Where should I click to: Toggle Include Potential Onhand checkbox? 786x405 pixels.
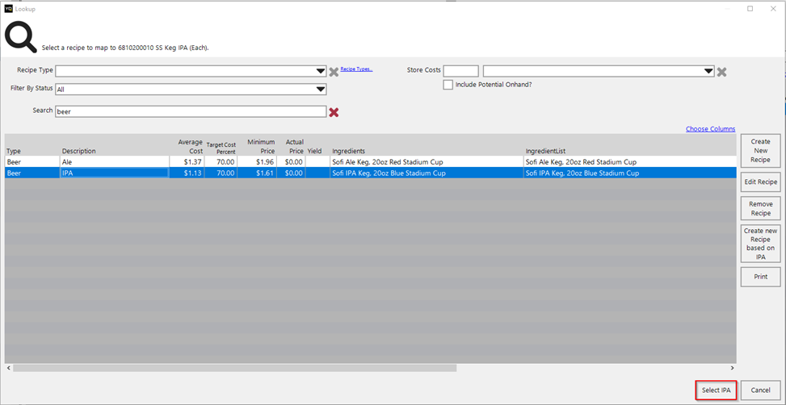tap(448, 85)
